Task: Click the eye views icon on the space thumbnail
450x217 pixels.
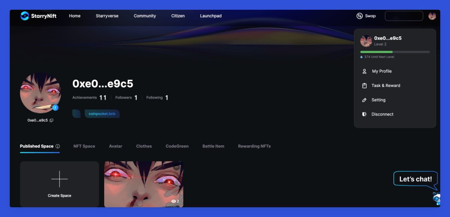Action: [x=173, y=201]
